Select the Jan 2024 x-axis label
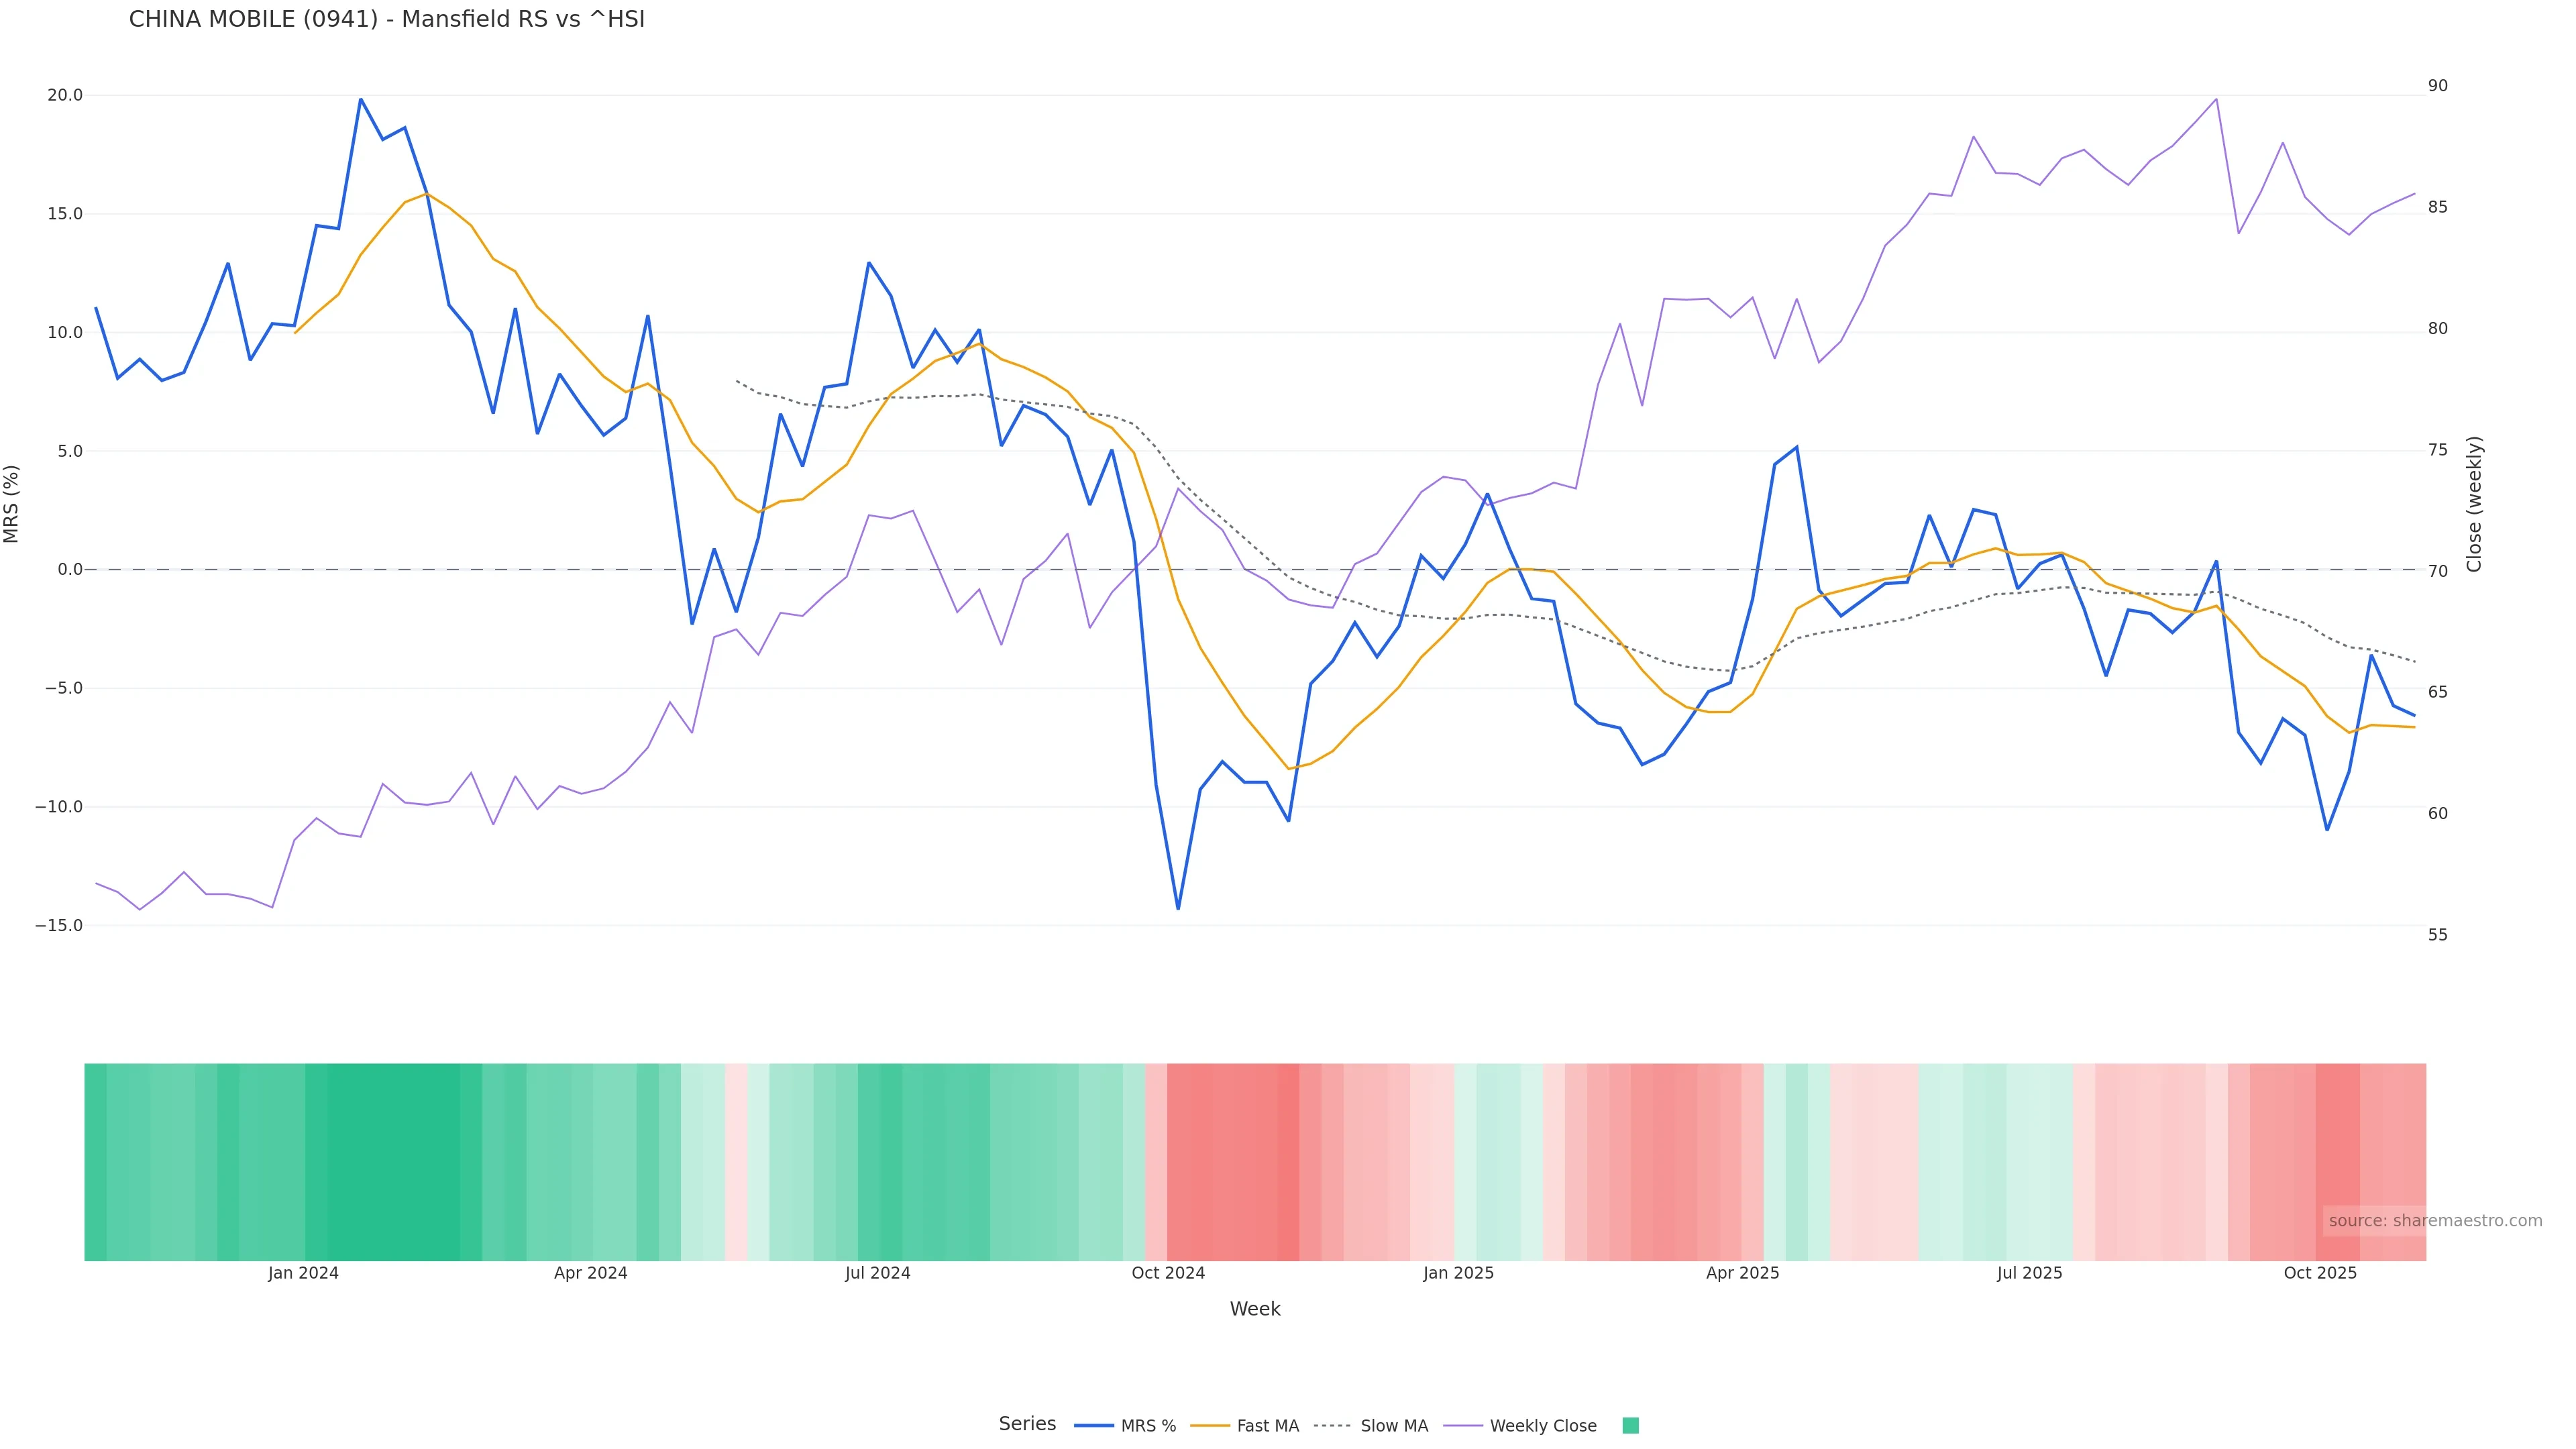The width and height of the screenshot is (2576, 1449). (303, 1273)
